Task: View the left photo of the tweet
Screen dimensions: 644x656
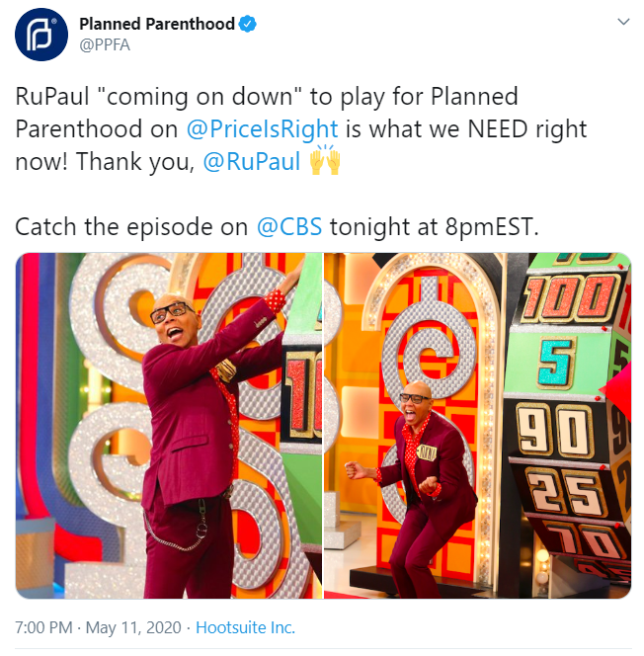Action: click(x=169, y=426)
